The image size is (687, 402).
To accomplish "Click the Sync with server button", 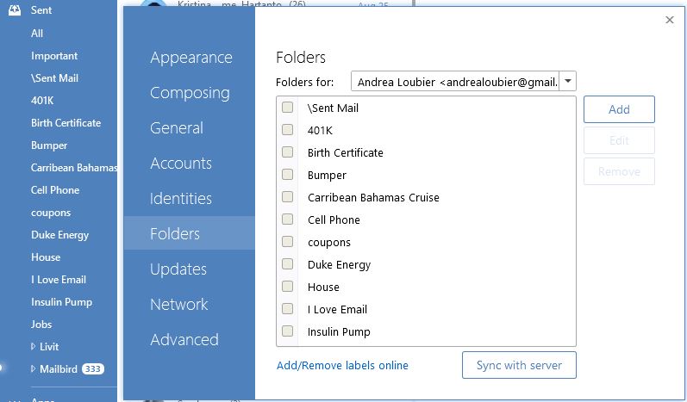I will click(519, 365).
